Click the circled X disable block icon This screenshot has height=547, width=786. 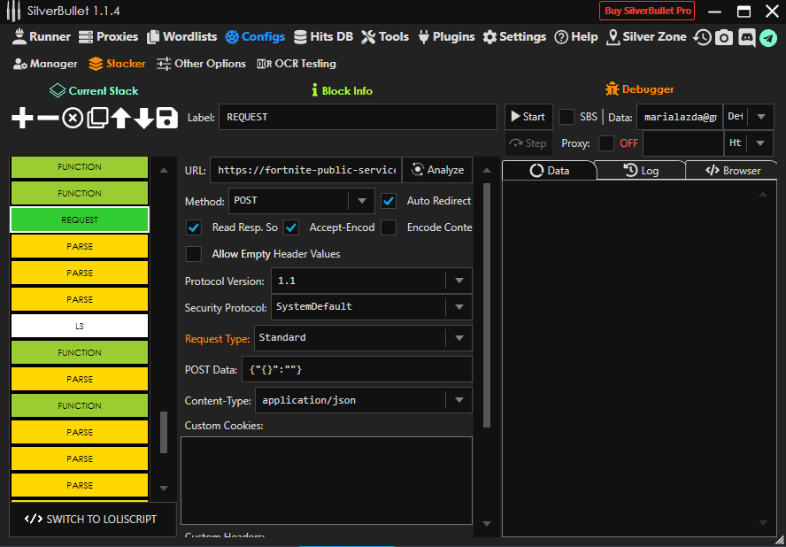coord(73,118)
